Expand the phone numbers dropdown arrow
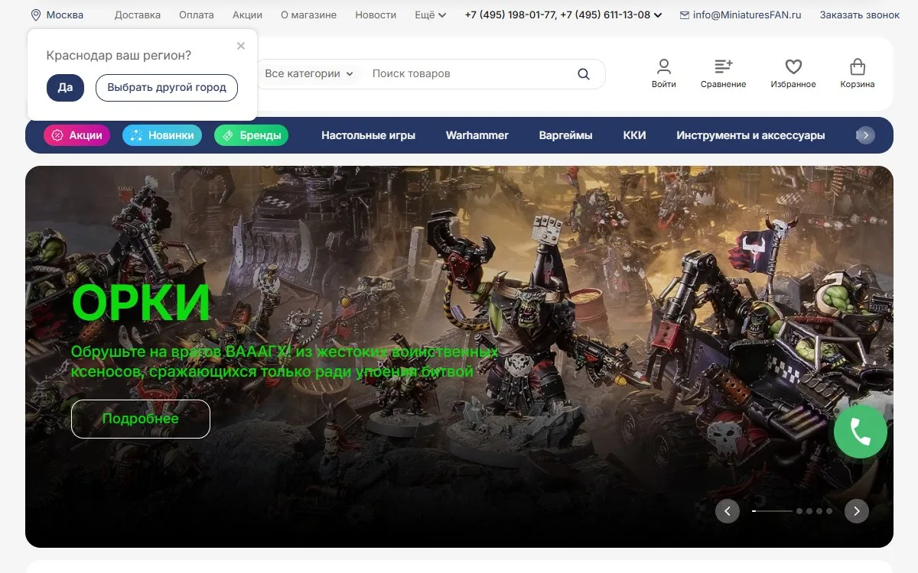918x573 pixels. pos(658,15)
